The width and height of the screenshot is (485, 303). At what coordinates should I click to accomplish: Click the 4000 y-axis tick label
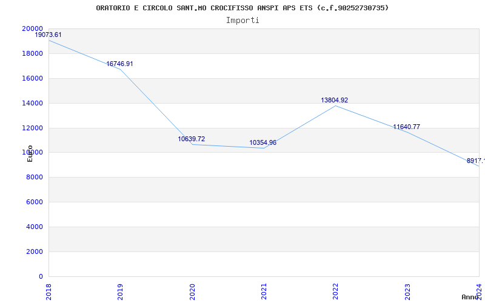point(34,227)
